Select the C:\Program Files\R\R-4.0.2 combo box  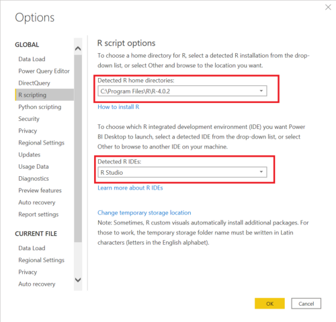182,91
